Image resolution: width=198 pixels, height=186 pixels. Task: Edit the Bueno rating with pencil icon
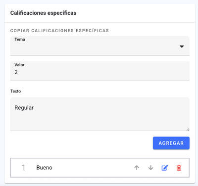click(x=165, y=168)
